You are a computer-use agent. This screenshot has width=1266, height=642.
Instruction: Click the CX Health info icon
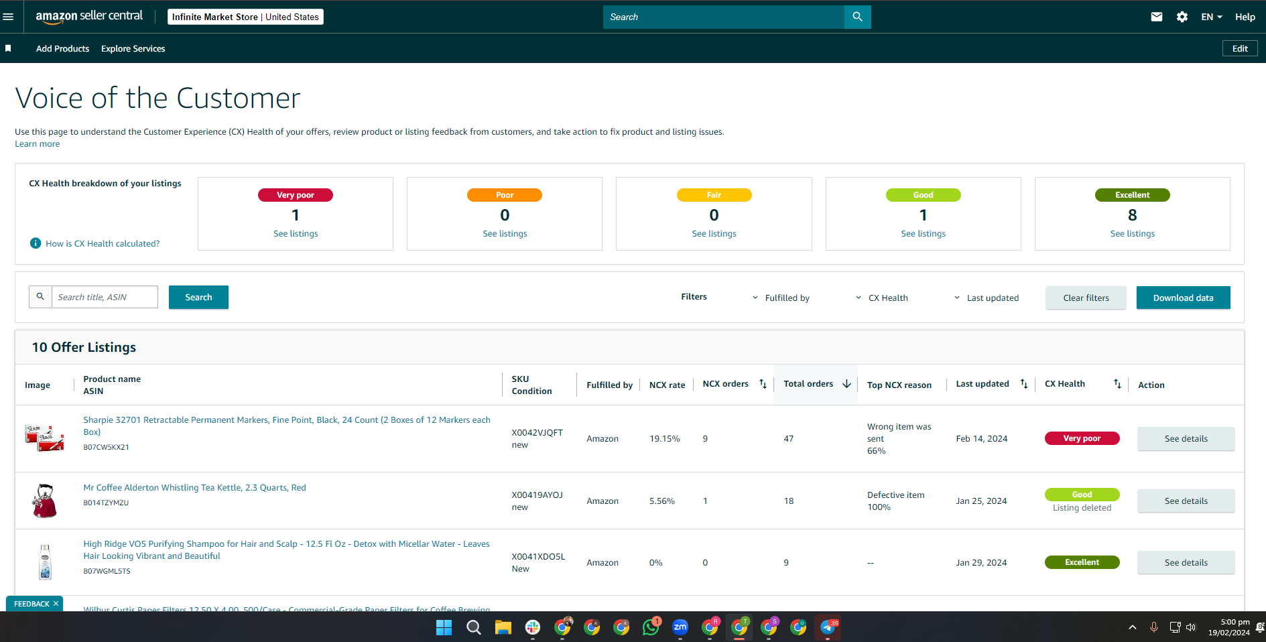pyautogui.click(x=36, y=243)
